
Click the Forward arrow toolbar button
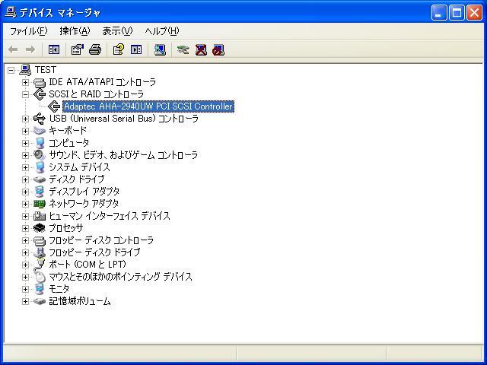pyautogui.click(x=30, y=49)
